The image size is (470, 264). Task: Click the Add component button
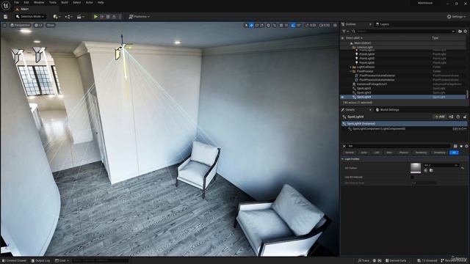(x=440, y=117)
